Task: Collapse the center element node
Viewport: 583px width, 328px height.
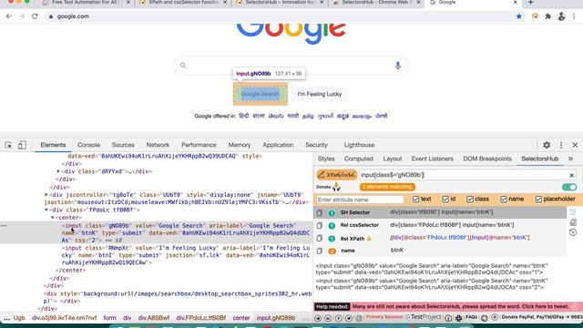Action: coord(53,217)
